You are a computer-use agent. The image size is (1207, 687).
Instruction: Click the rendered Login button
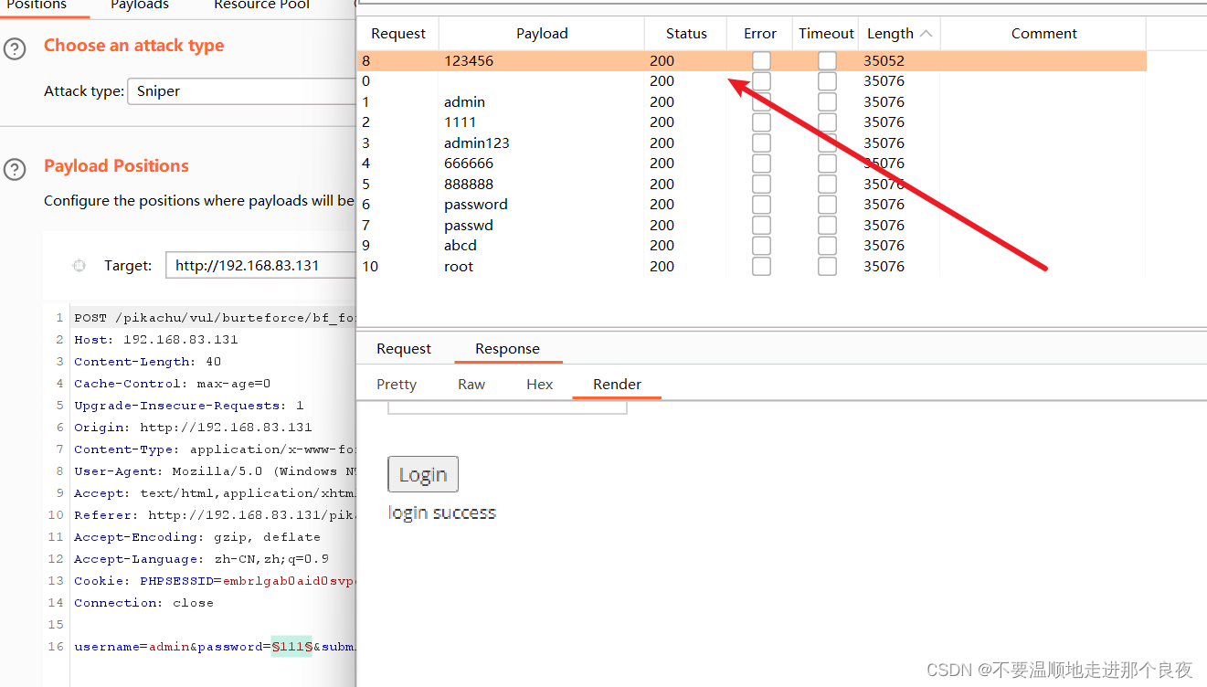pyautogui.click(x=423, y=474)
